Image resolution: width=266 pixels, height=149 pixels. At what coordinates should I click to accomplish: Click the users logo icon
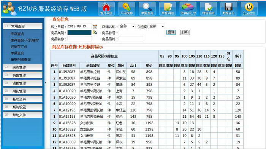(x=9, y=9)
